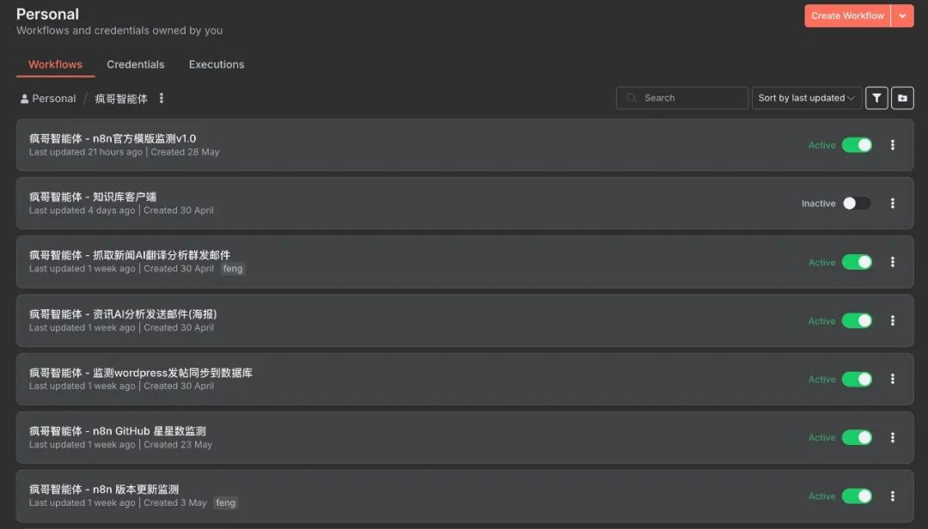
Task: Switch to the Workflows tab
Action: pyautogui.click(x=55, y=64)
